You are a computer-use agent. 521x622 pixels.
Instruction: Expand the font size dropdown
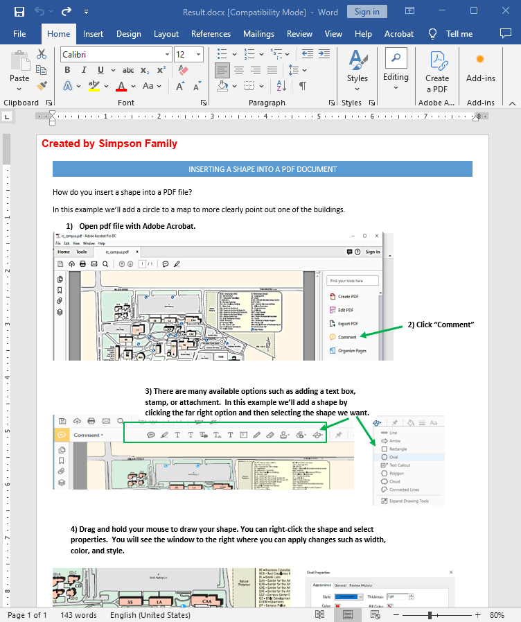pyautogui.click(x=199, y=54)
